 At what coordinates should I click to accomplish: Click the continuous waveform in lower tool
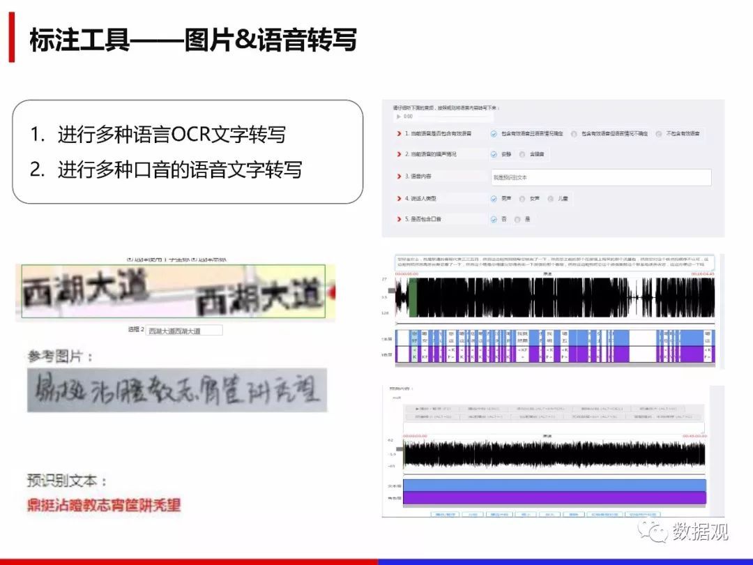(x=555, y=454)
